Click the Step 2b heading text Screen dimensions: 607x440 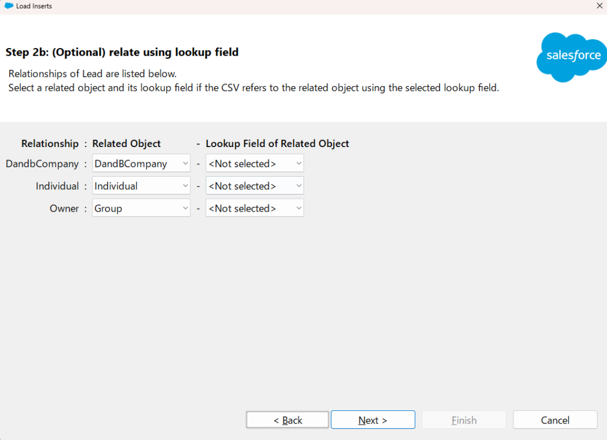point(122,52)
